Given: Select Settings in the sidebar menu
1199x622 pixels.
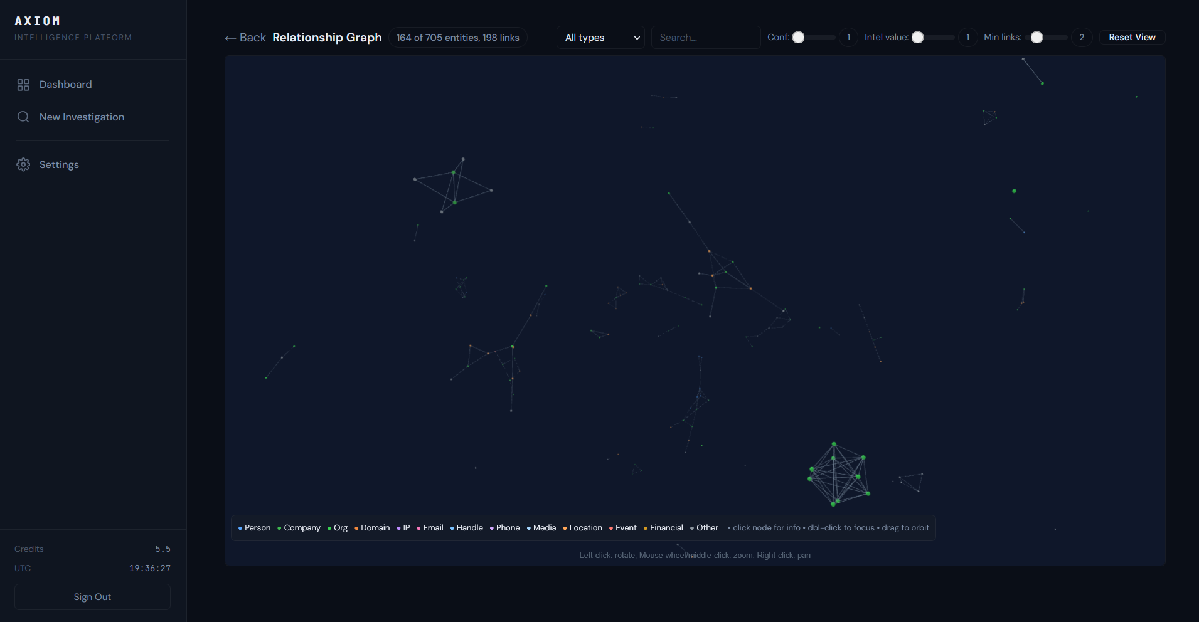Looking at the screenshot, I should click(x=59, y=164).
